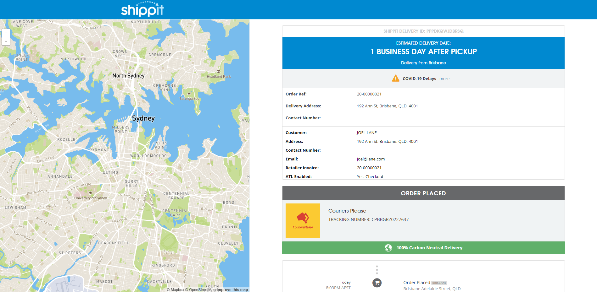This screenshot has height=292, width=597.
Task: Click 'Improve this map' link
Action: click(x=232, y=290)
